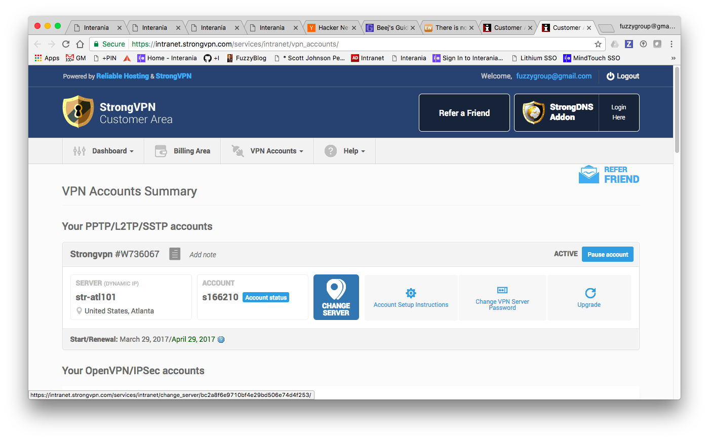
Task: Open GitHub +I bookmark
Action: pyautogui.click(x=211, y=58)
